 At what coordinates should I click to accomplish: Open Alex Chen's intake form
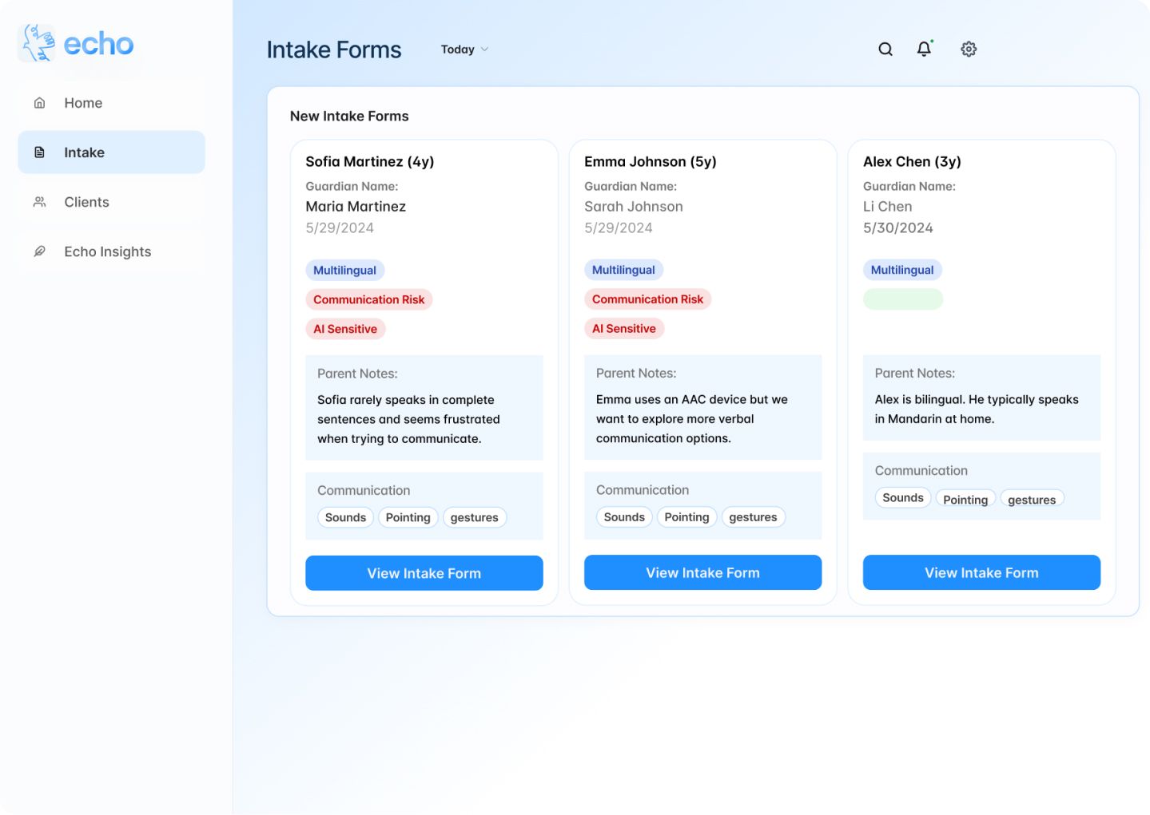(981, 572)
